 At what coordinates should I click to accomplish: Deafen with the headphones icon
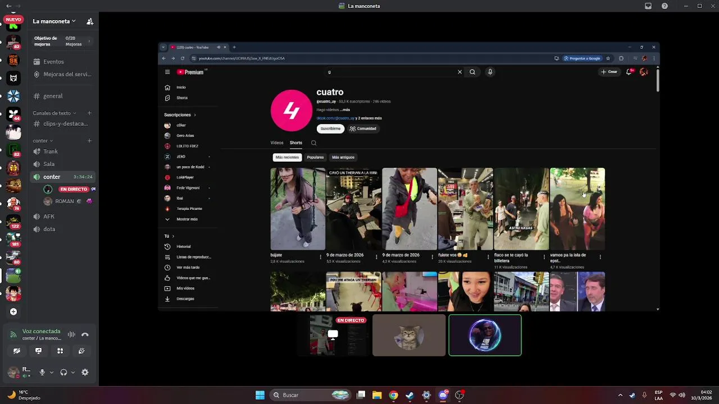[63, 372]
